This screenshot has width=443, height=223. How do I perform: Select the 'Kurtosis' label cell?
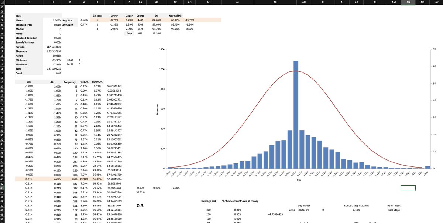point(21,47)
